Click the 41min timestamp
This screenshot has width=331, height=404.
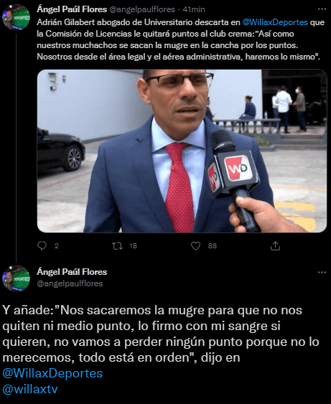(x=194, y=9)
